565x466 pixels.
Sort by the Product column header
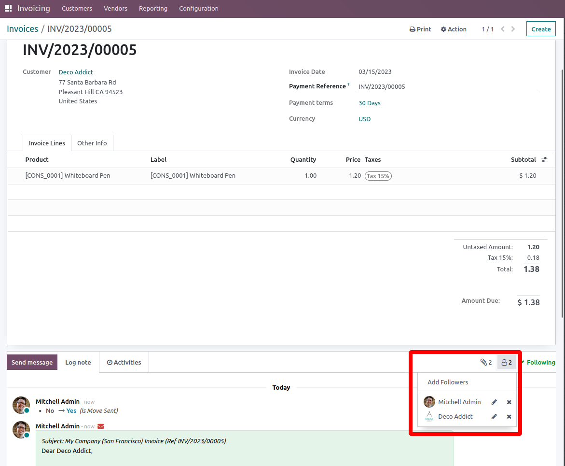[x=37, y=159]
